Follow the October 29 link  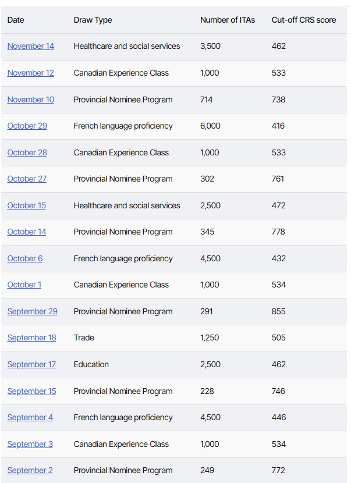27,126
